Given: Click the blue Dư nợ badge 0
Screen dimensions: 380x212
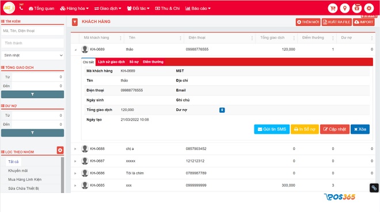Looking at the screenshot, I should tap(222, 110).
